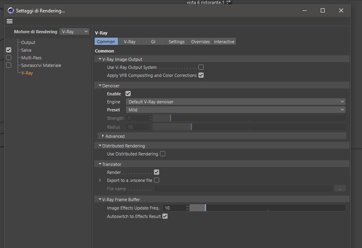This screenshot has width=362, height=248.
Task: Expand the Export to .vrscene options arrow
Action: point(100,180)
